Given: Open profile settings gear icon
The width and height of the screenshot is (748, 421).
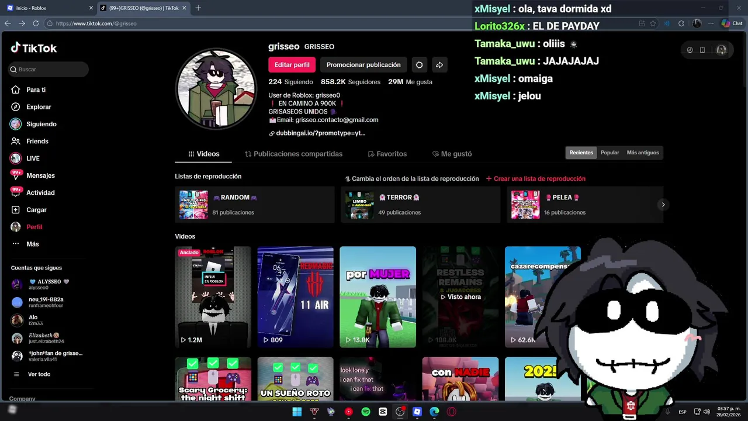Looking at the screenshot, I should pyautogui.click(x=419, y=65).
